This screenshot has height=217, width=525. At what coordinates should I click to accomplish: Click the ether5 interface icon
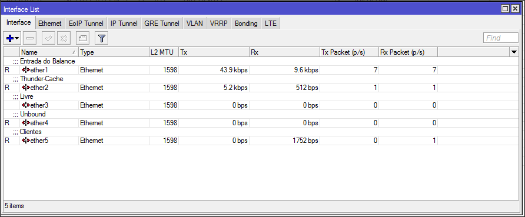[x=26, y=141]
